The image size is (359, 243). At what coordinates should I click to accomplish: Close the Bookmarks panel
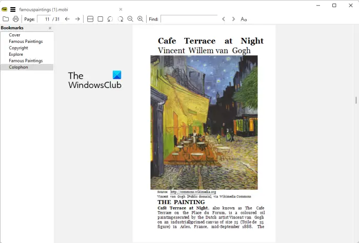[x=50, y=28]
